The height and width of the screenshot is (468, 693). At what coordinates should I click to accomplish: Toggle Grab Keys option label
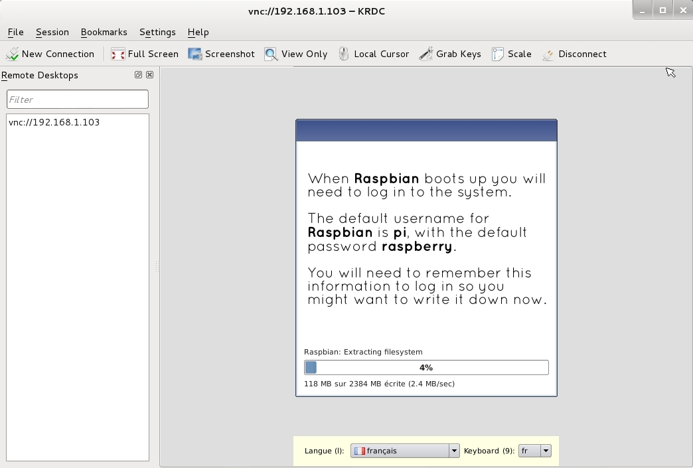click(x=458, y=54)
